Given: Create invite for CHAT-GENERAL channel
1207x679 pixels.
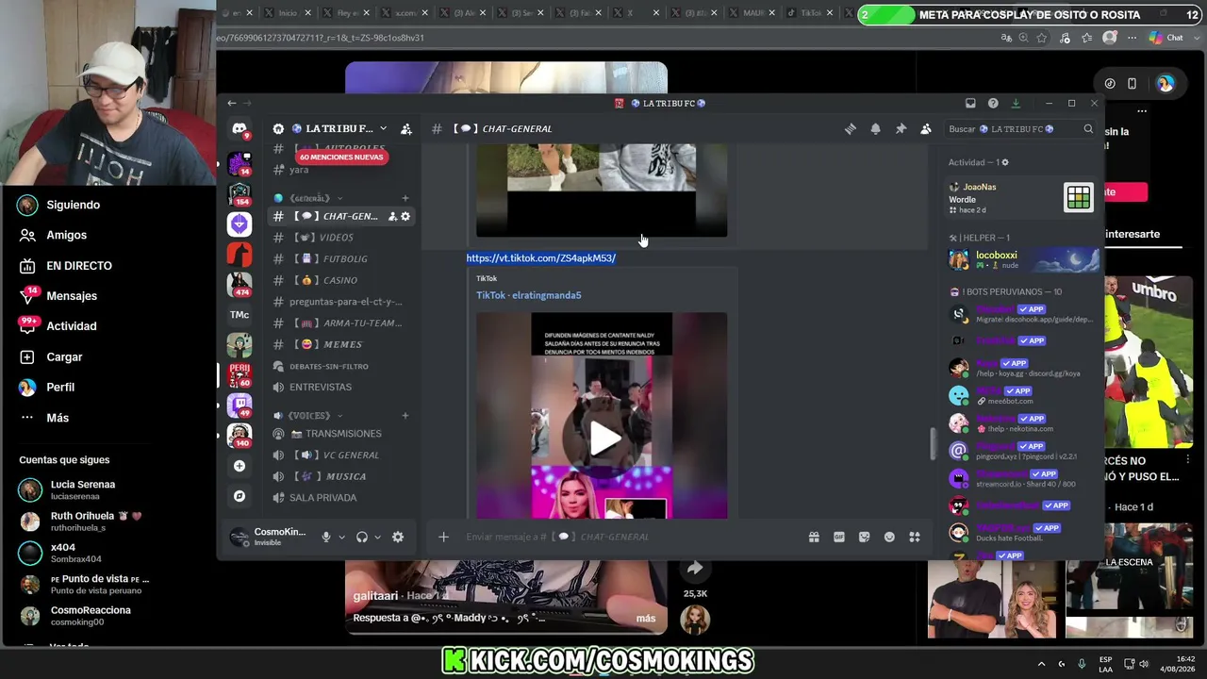Looking at the screenshot, I should point(392,217).
